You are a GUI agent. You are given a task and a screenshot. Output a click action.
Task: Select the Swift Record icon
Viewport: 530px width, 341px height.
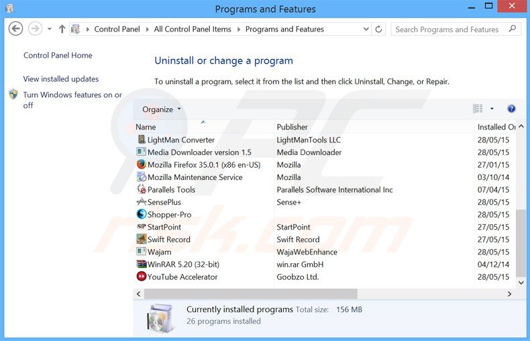pos(142,239)
